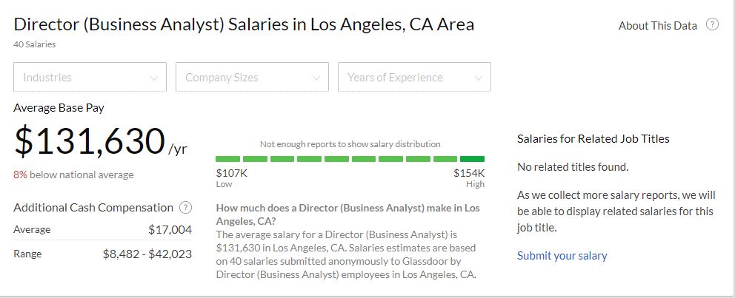The width and height of the screenshot is (735, 298).
Task: Open the Industries filter dropdown
Action: pos(90,78)
